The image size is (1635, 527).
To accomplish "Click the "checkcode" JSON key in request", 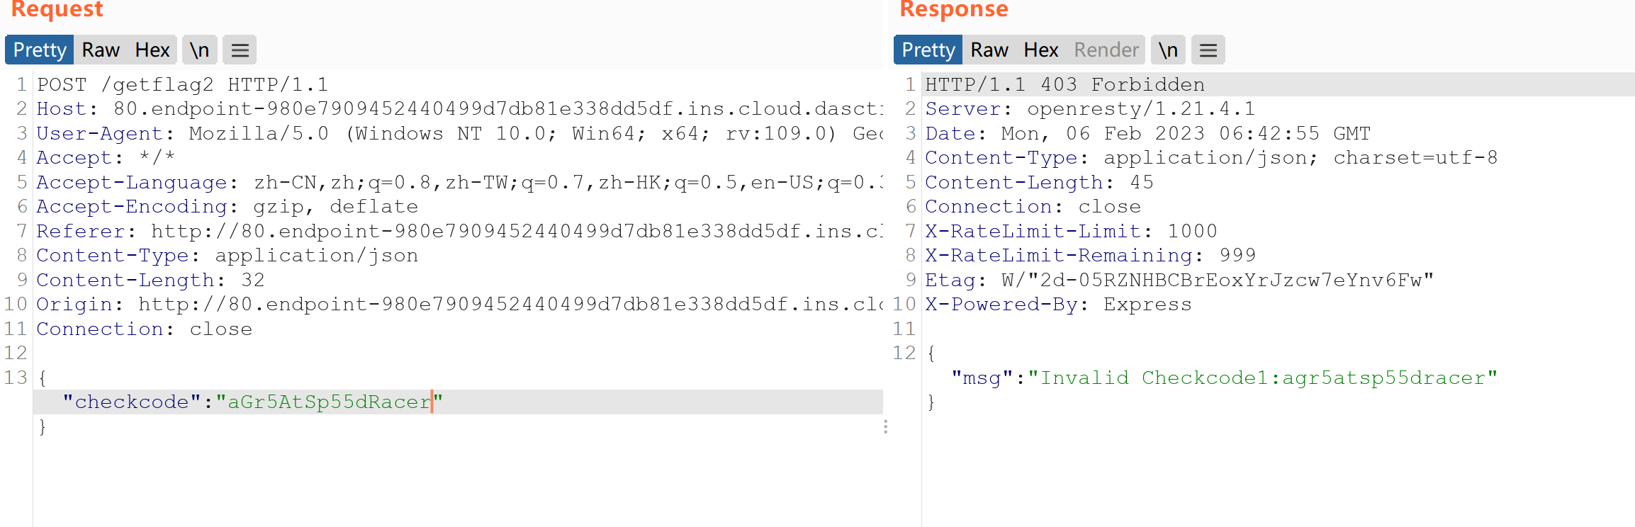I will 132,402.
